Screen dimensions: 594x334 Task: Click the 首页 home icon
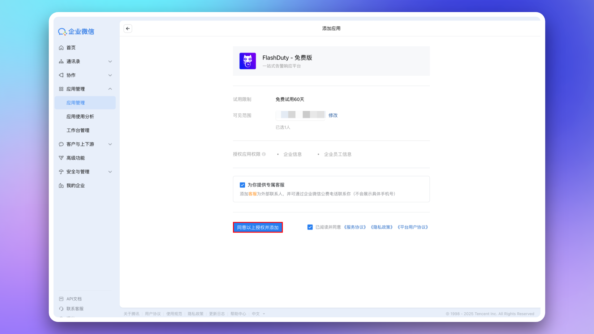pos(61,48)
